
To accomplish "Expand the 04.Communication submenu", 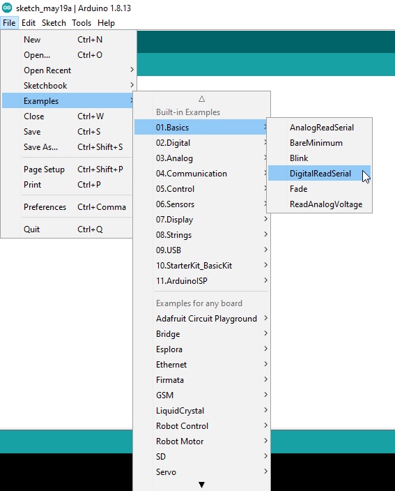I will [202, 174].
